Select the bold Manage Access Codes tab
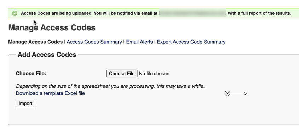Viewport: 299px width, 137px height. (35, 42)
